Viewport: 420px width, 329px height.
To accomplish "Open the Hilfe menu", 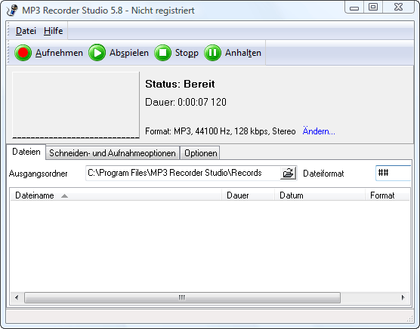I will [54, 31].
